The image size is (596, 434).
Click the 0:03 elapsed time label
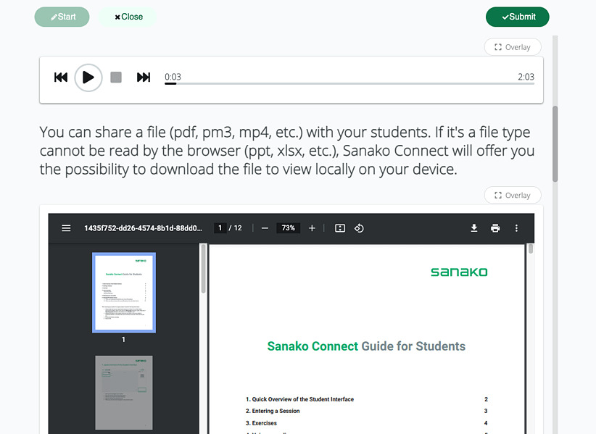tap(173, 77)
